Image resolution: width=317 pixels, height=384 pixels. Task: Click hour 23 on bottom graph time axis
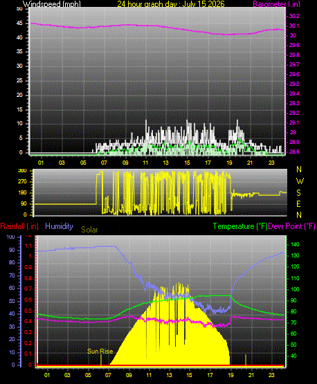click(x=271, y=375)
